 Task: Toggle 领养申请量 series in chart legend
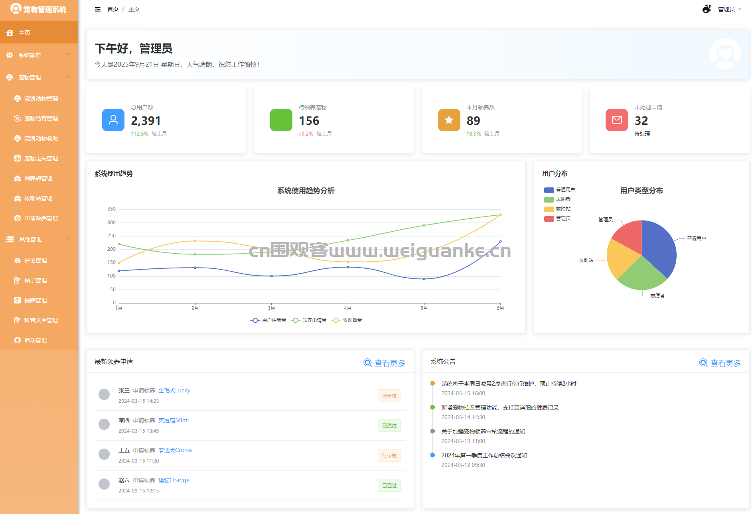309,320
